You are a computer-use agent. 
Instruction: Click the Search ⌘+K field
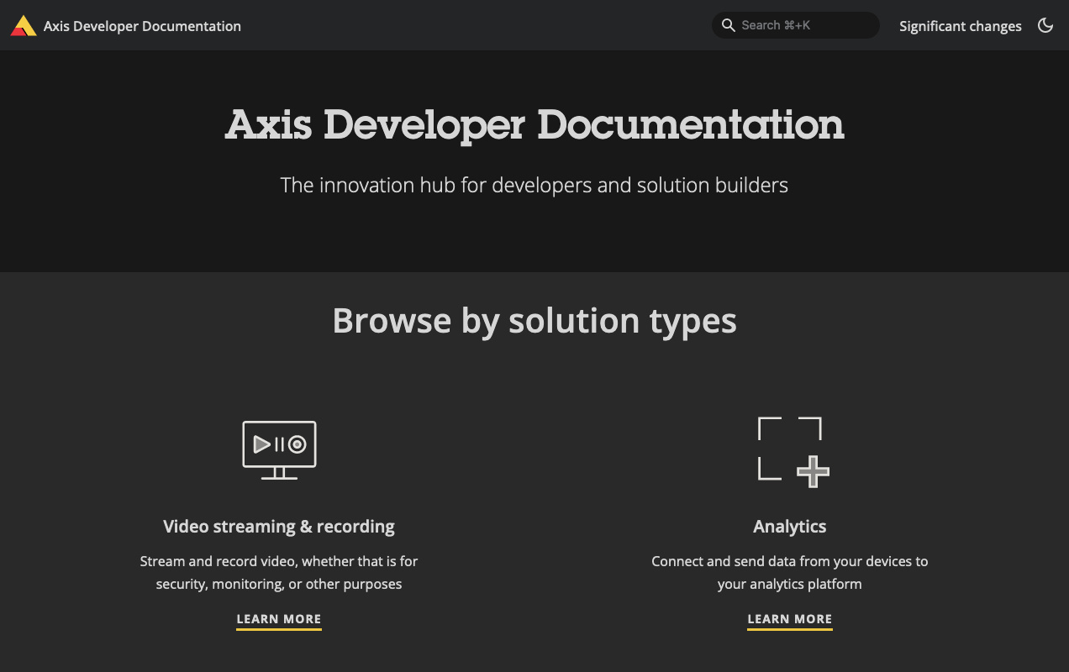point(795,25)
